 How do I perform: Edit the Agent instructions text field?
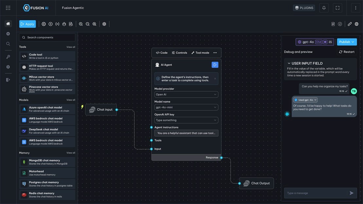tap(186, 133)
